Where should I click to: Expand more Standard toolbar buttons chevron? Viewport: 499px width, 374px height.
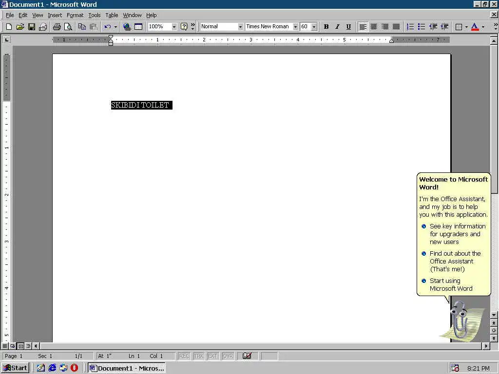(x=193, y=27)
